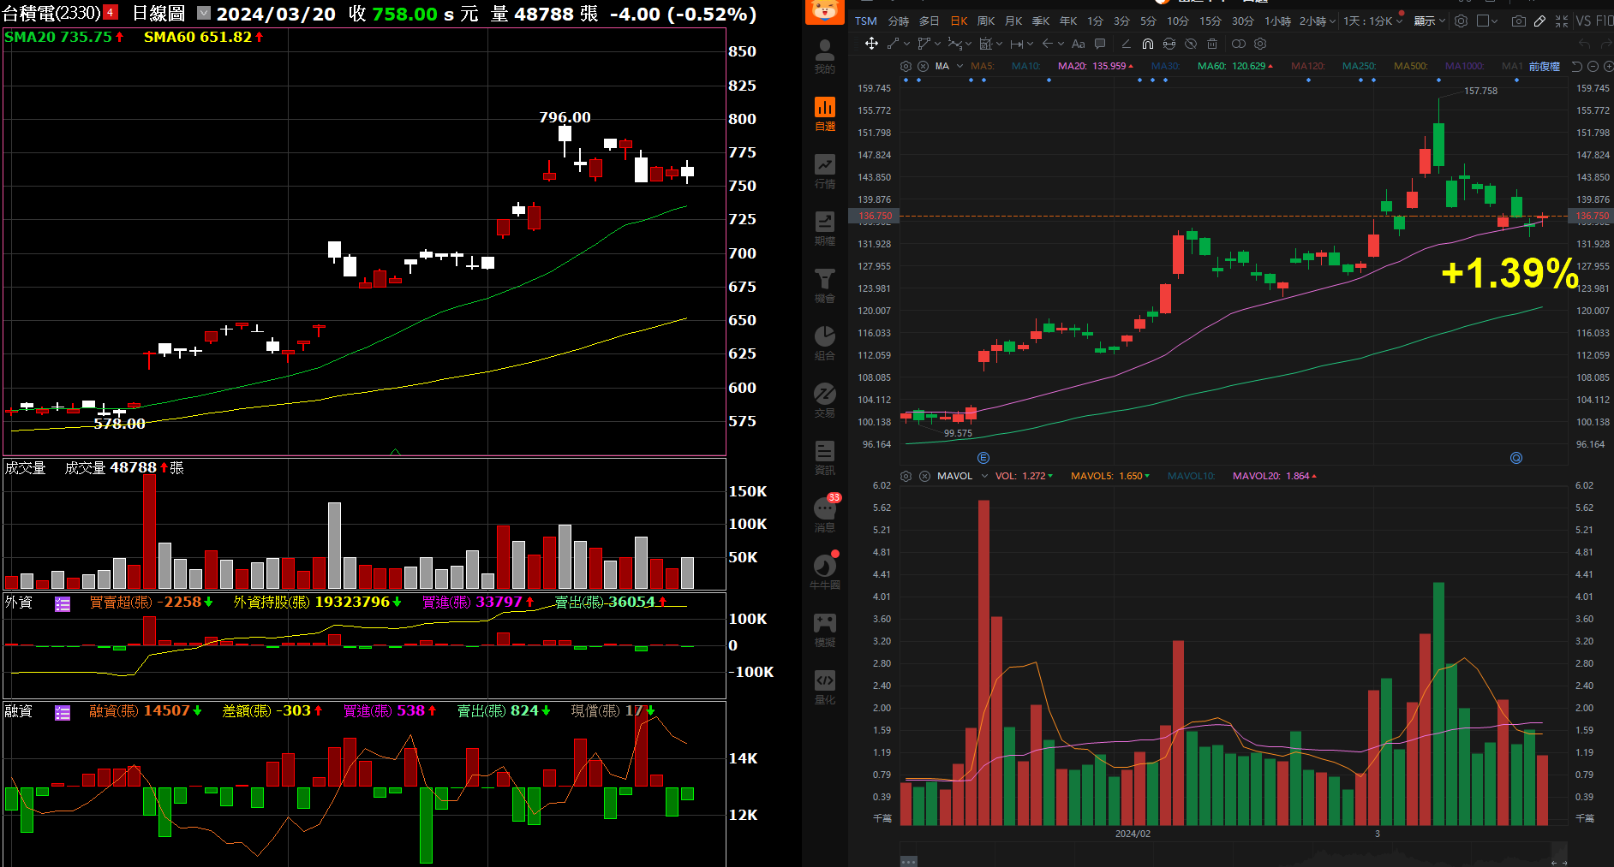Toggle MA20 line visibility
1614x867 pixels.
(x=1095, y=67)
